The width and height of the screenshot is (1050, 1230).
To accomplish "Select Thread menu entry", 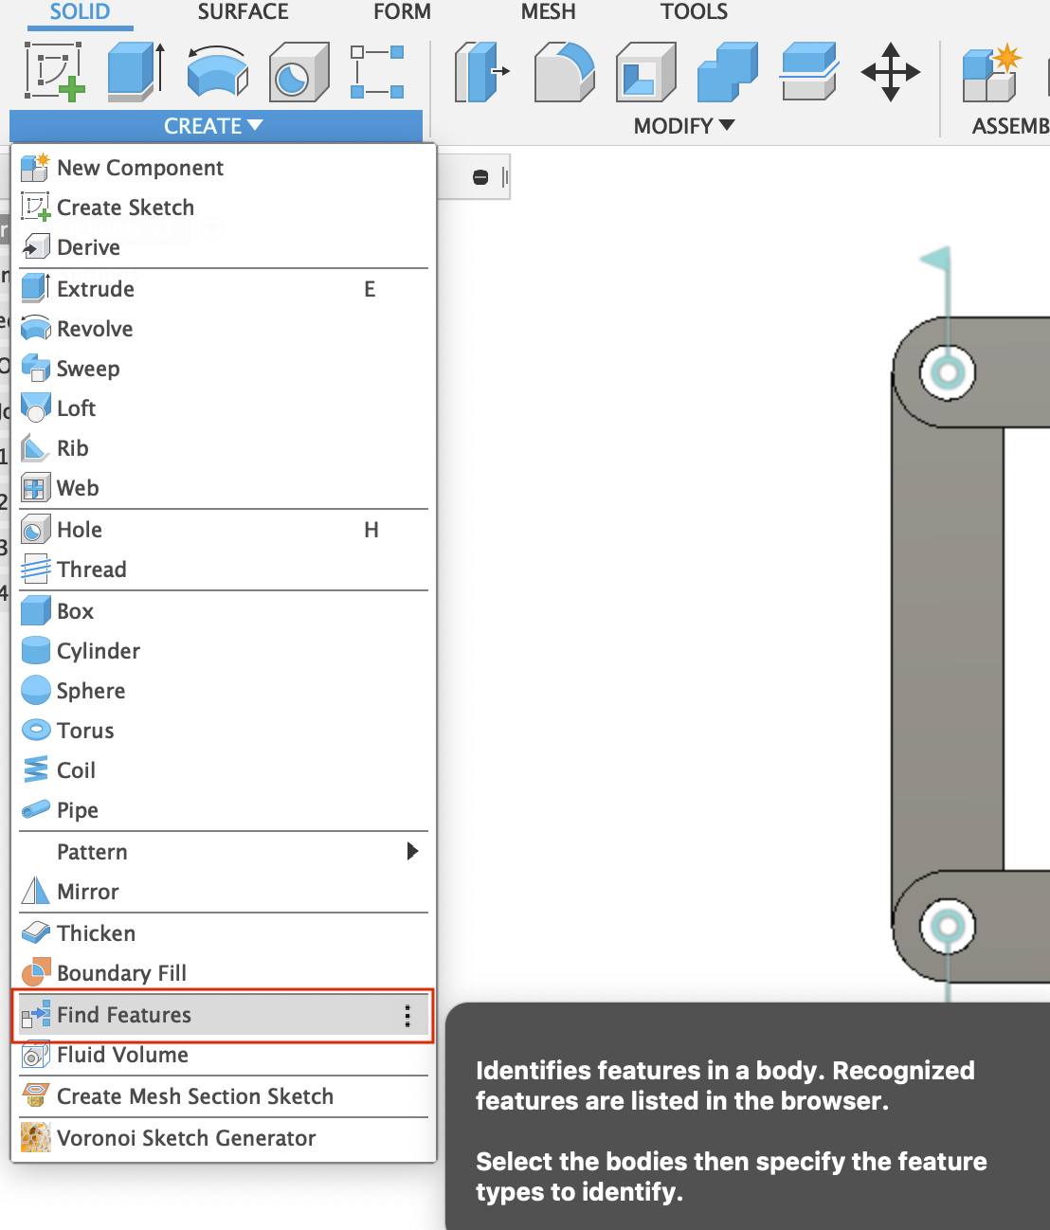I will [224, 570].
